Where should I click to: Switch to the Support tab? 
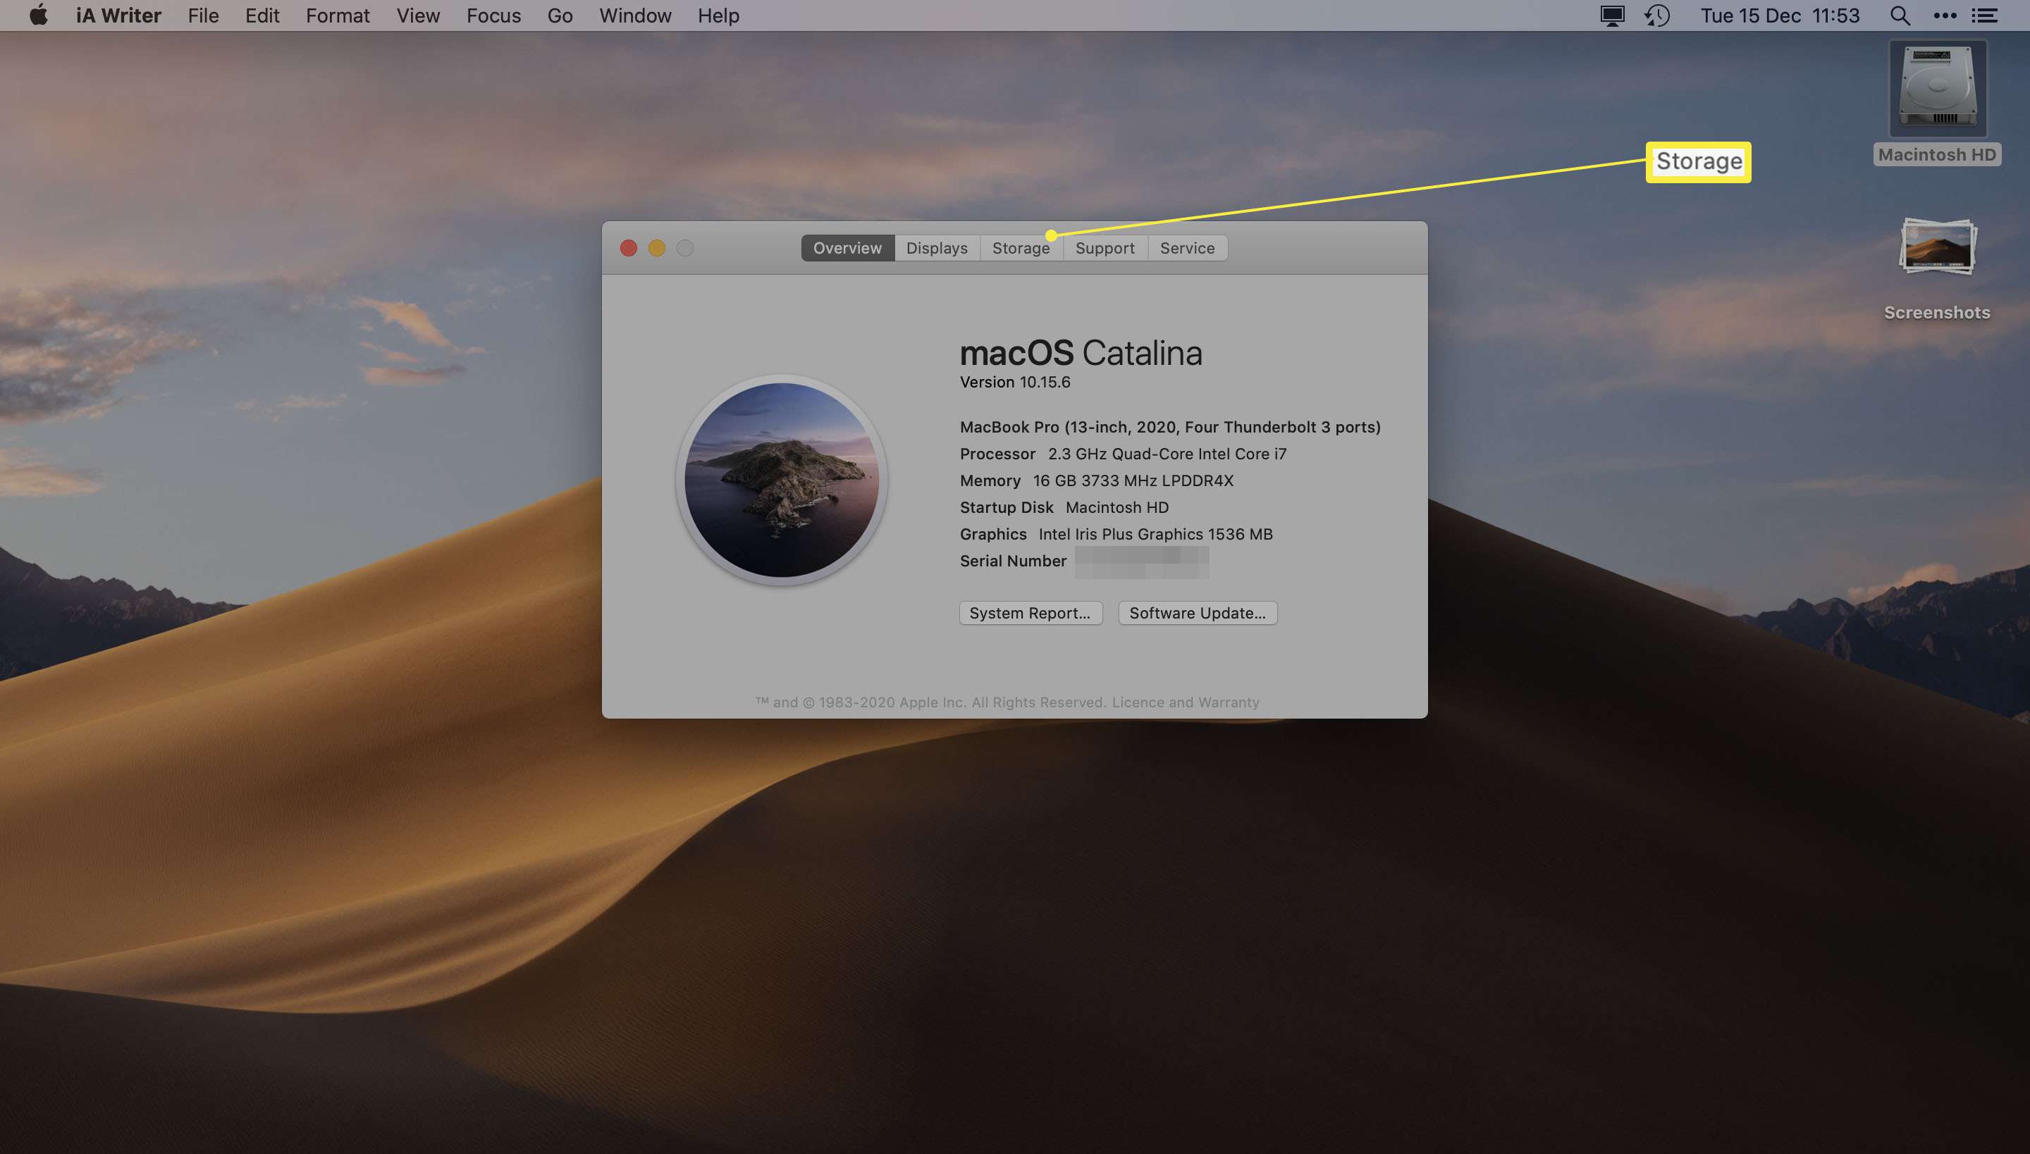[x=1105, y=248]
